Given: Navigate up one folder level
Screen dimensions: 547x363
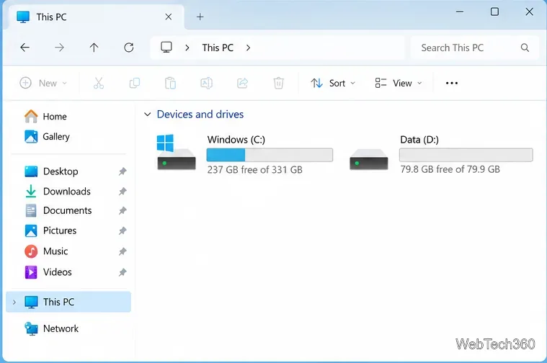Looking at the screenshot, I should [x=94, y=48].
